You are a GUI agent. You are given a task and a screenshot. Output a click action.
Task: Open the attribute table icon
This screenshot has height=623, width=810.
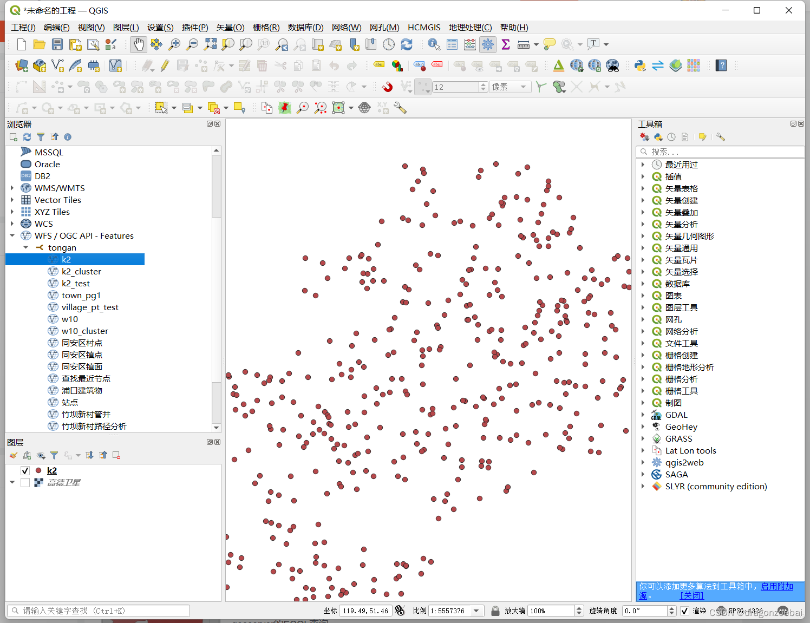[452, 44]
